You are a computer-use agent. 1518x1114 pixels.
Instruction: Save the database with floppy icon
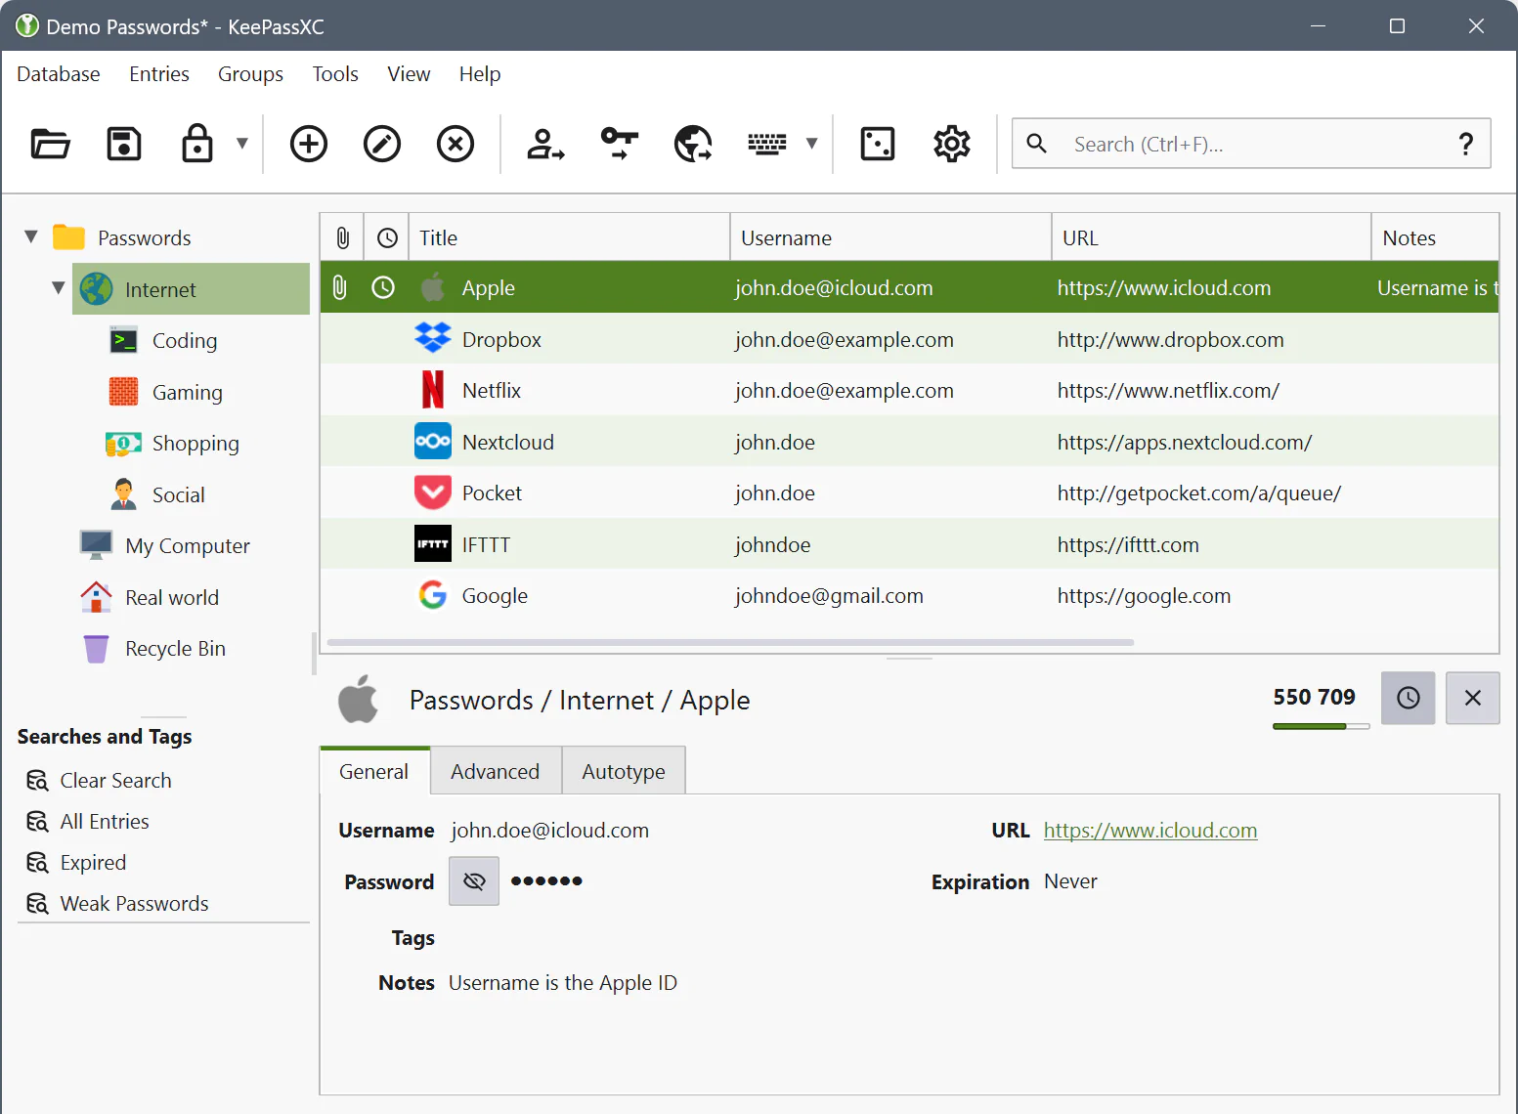point(124,144)
